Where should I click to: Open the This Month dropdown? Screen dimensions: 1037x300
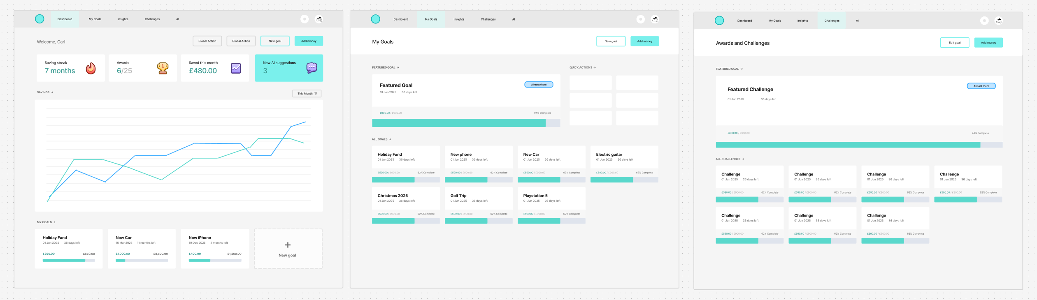pos(307,94)
